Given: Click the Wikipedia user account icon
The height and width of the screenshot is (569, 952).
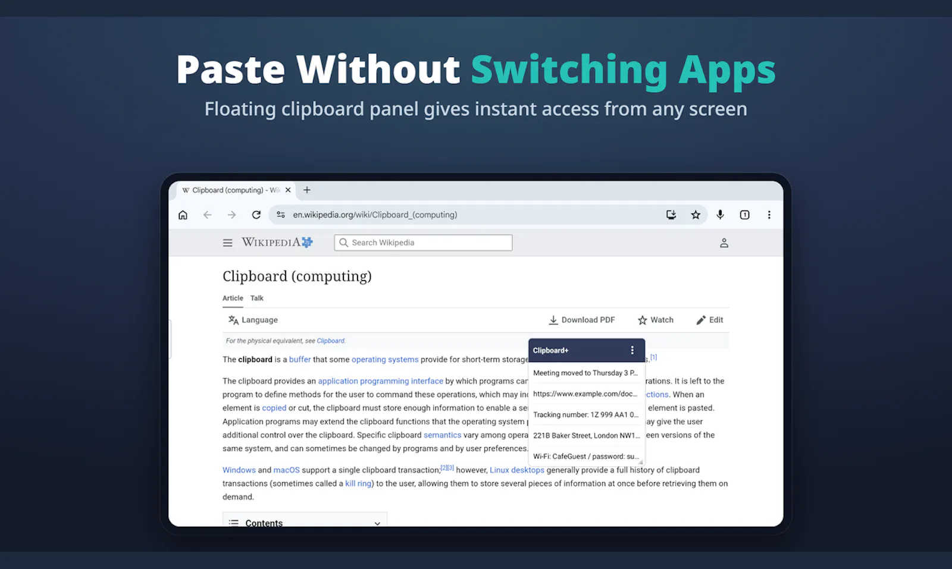Looking at the screenshot, I should pyautogui.click(x=724, y=243).
